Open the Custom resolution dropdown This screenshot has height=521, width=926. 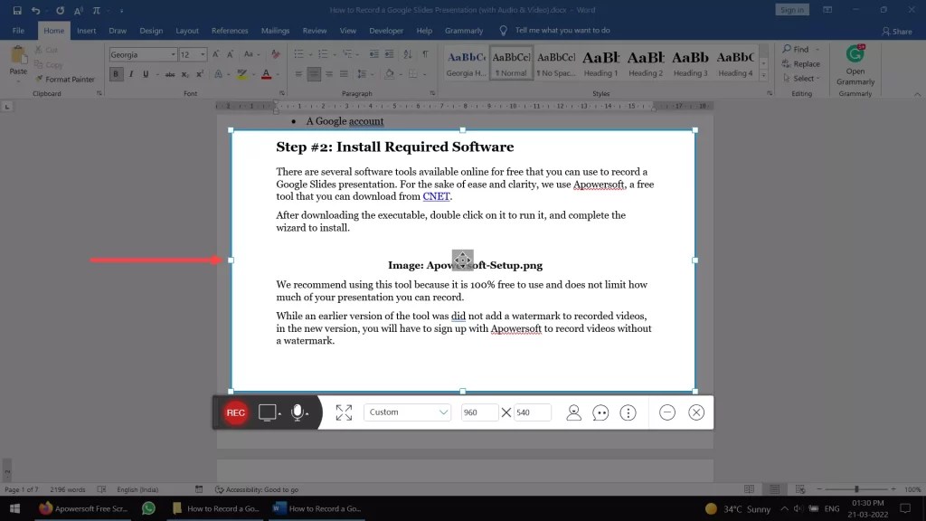click(407, 412)
